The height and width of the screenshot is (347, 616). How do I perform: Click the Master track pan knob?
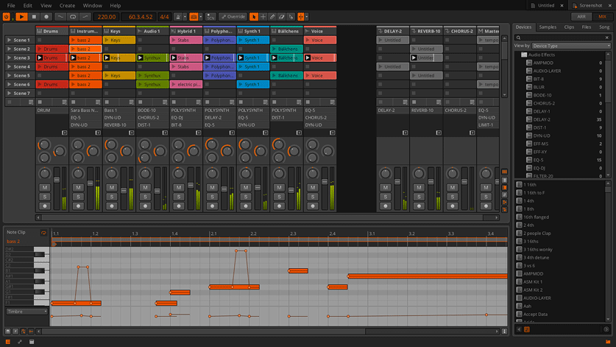[486, 174]
